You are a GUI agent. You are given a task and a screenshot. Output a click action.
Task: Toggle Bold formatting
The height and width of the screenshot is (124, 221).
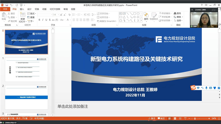[39, 20]
